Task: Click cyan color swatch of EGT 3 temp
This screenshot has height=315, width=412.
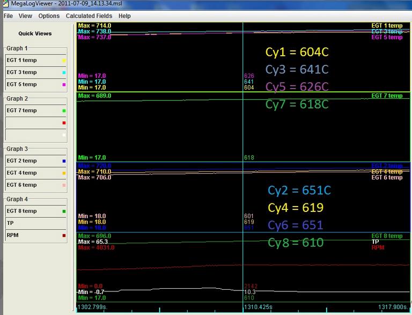Action: click(64, 72)
